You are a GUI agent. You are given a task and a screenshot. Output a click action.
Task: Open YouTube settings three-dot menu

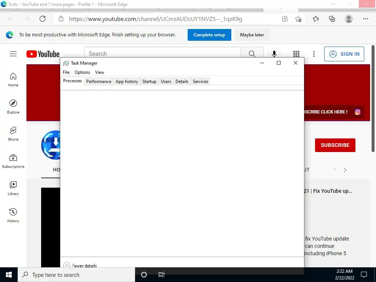(314, 54)
